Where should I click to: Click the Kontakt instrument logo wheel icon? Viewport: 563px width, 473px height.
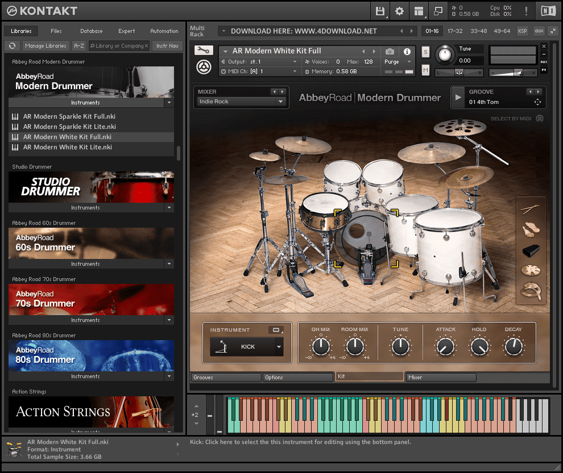(x=204, y=67)
